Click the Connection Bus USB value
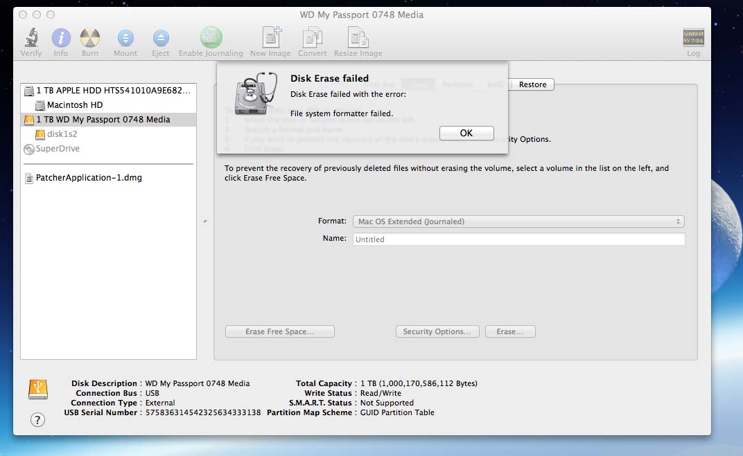Viewport: 743px width, 456px height. 152,393
